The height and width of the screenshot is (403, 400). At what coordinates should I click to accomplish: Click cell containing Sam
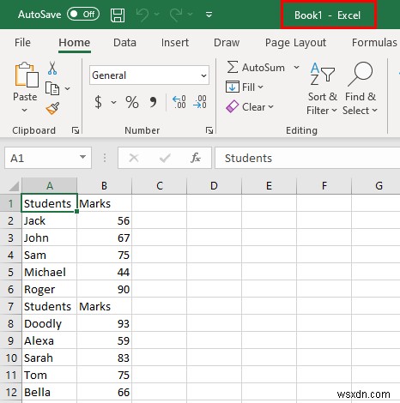pos(49,255)
